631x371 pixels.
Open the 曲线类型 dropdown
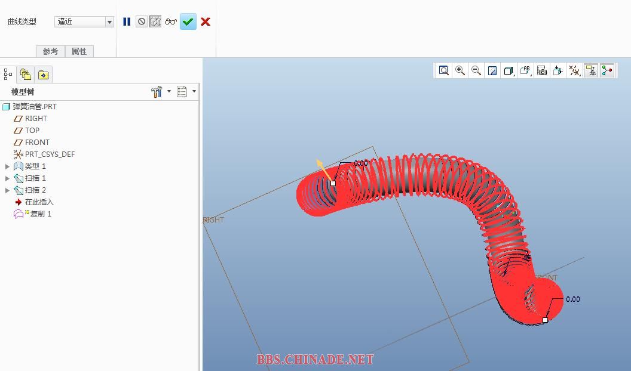click(x=109, y=21)
